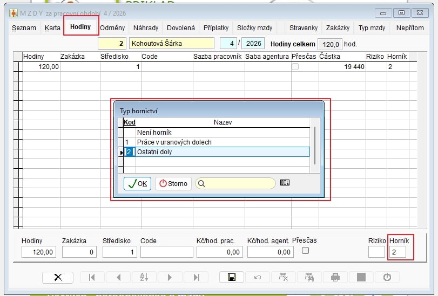Click the A-Z sort icon
This screenshot has height=296, width=438.
coord(144,277)
